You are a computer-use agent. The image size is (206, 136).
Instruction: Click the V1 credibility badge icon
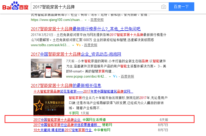pyautogui.click(x=115, y=76)
